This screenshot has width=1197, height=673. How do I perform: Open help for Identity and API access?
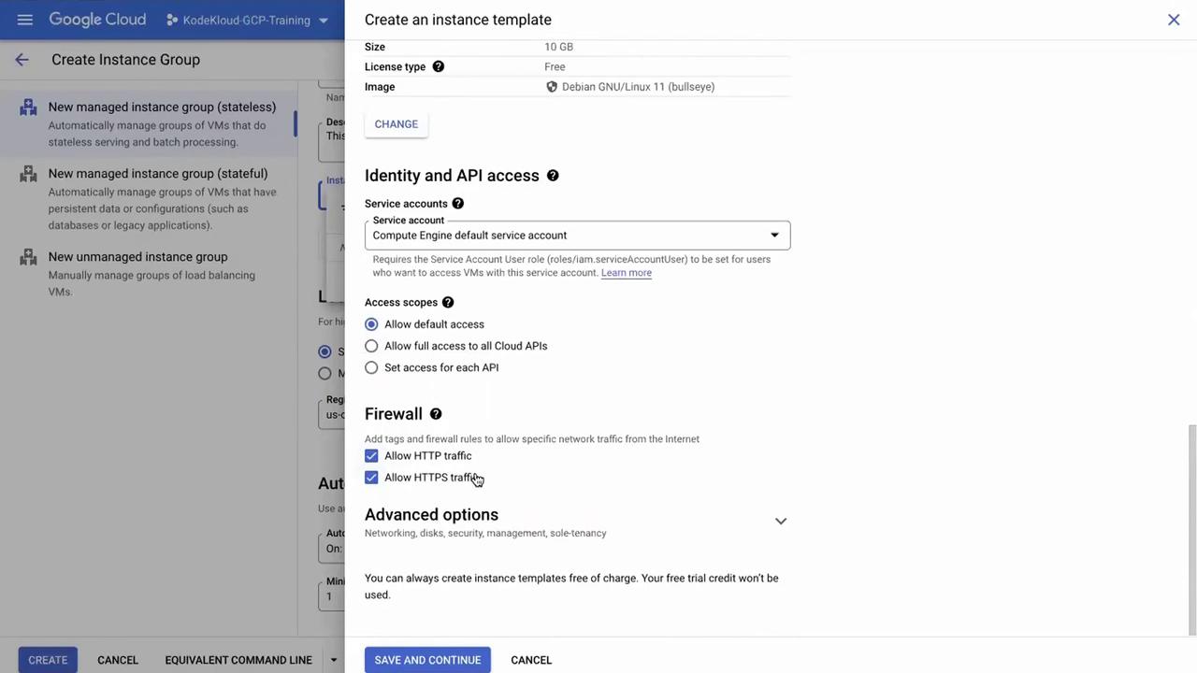[553, 176]
